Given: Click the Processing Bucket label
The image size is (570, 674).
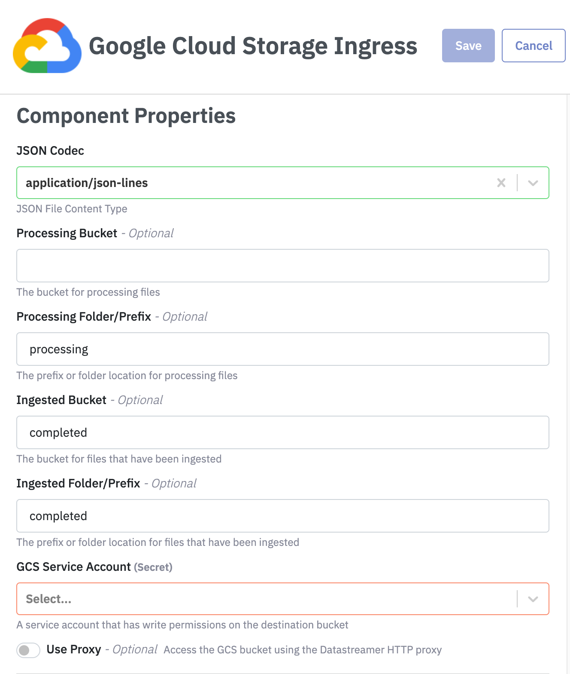Looking at the screenshot, I should pyautogui.click(x=67, y=233).
